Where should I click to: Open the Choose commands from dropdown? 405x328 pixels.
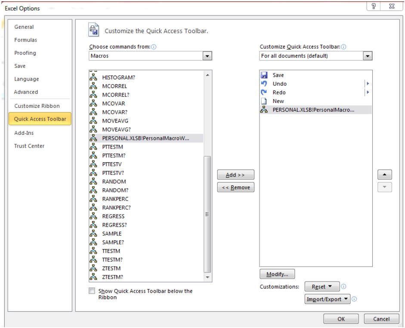(x=150, y=56)
